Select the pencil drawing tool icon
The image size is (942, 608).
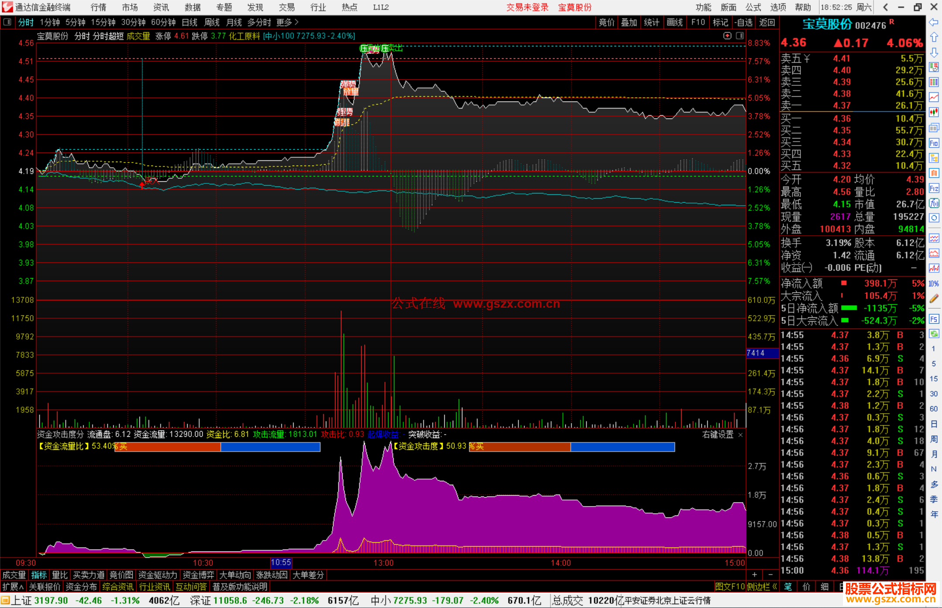point(934,299)
